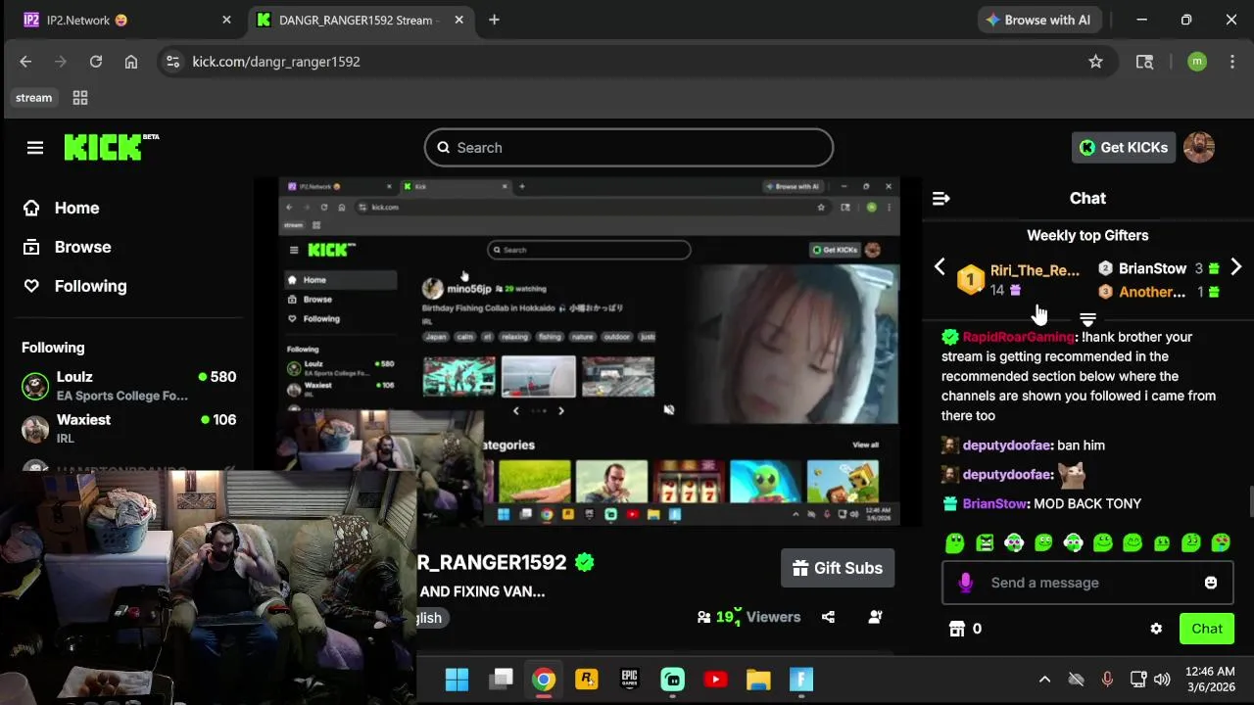
Task: Click the Send a message input
Action: click(x=1087, y=583)
